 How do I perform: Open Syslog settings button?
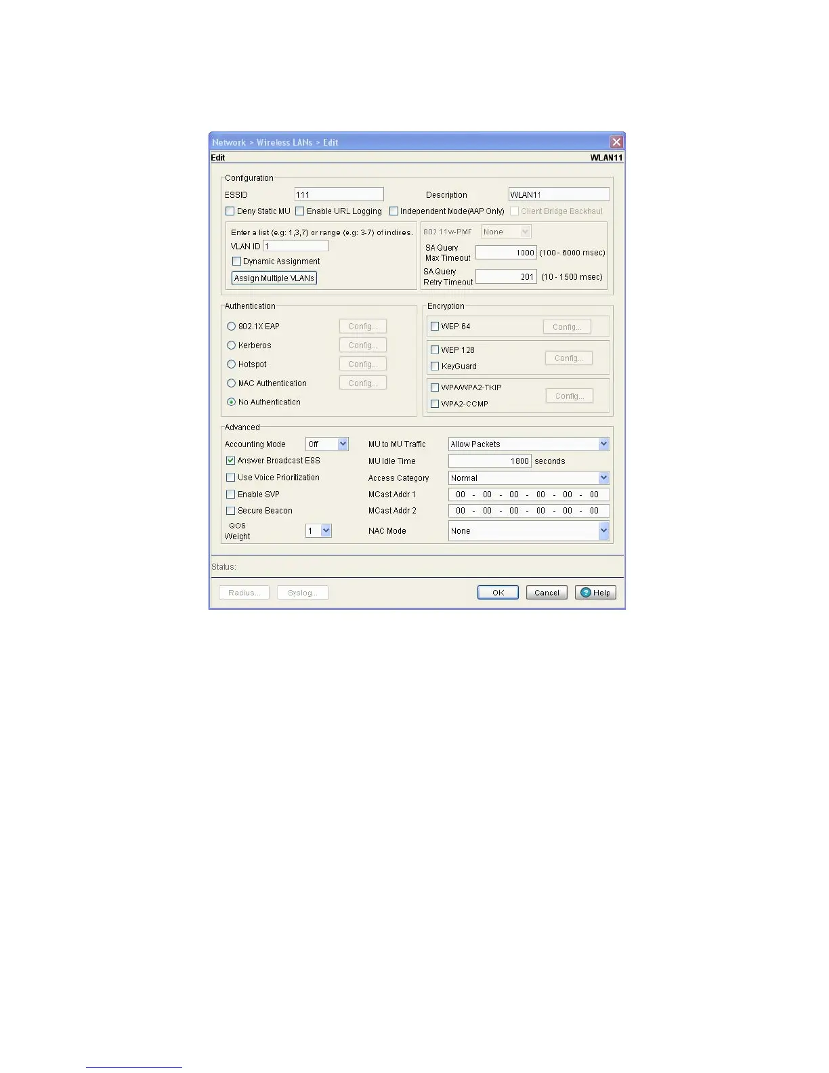(x=303, y=593)
